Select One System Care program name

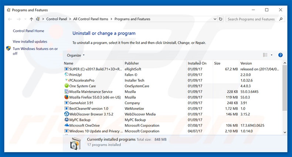coord(82,86)
